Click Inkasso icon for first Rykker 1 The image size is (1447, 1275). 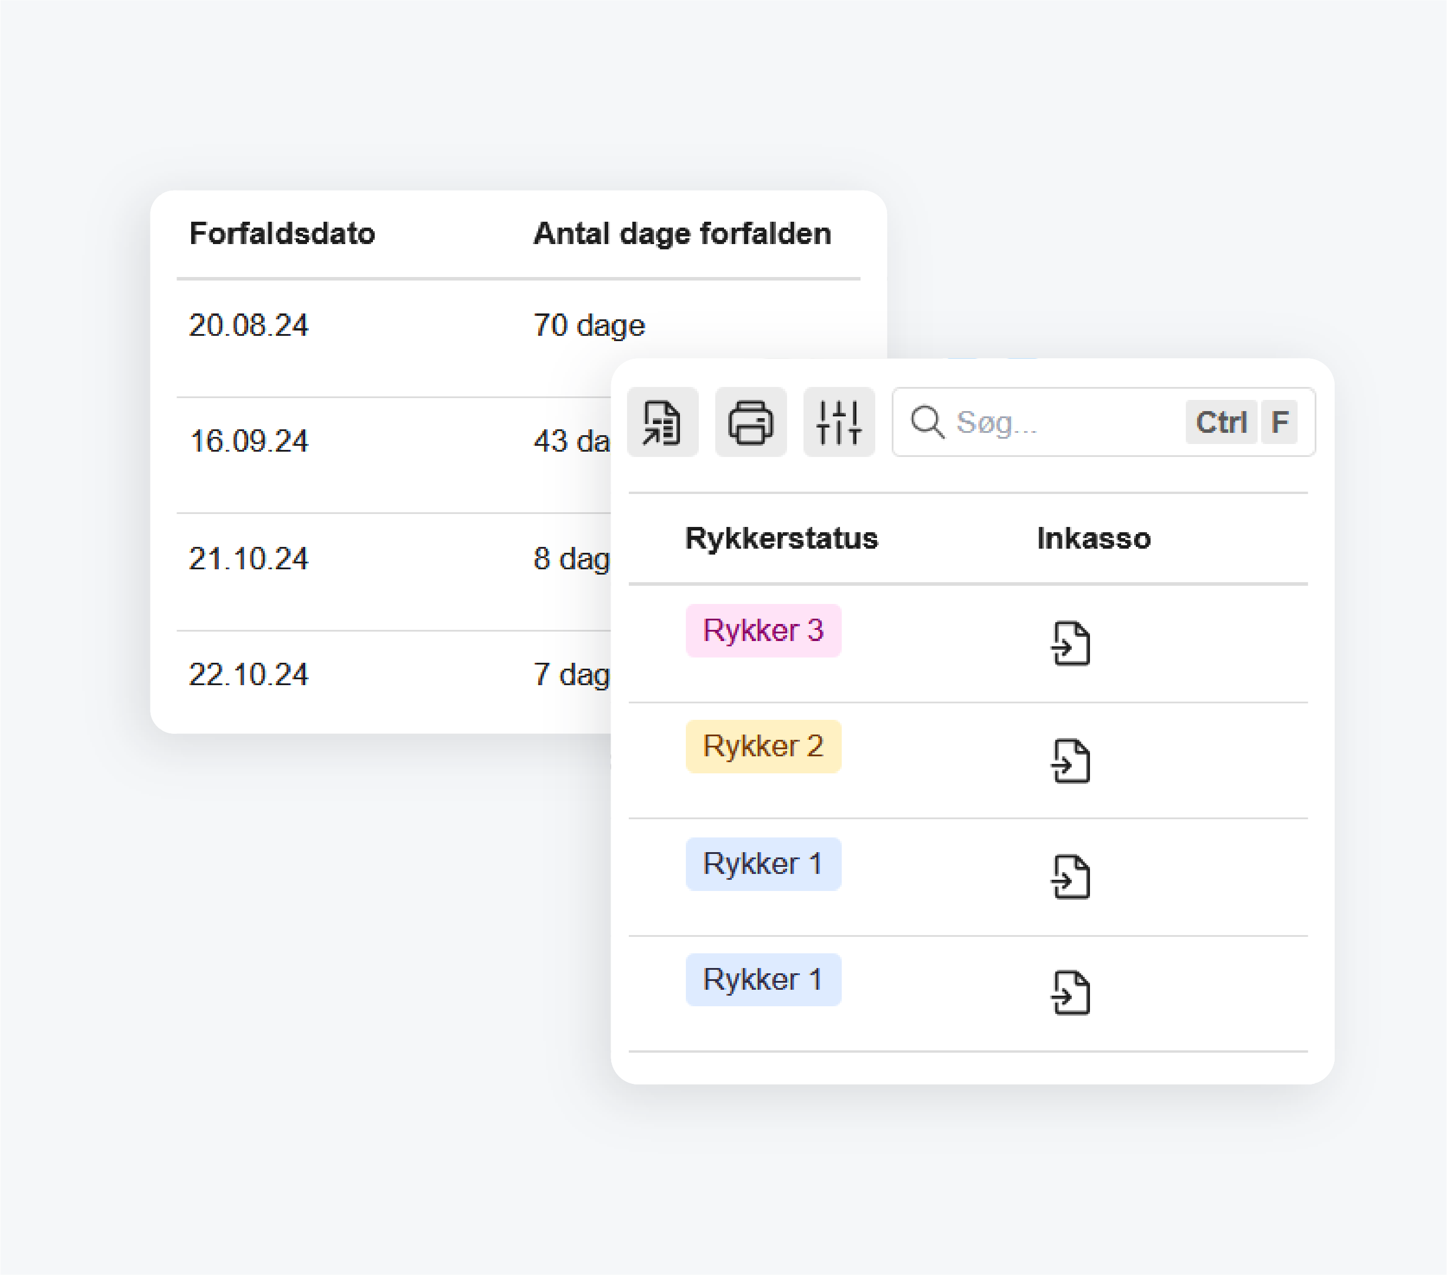click(1071, 877)
